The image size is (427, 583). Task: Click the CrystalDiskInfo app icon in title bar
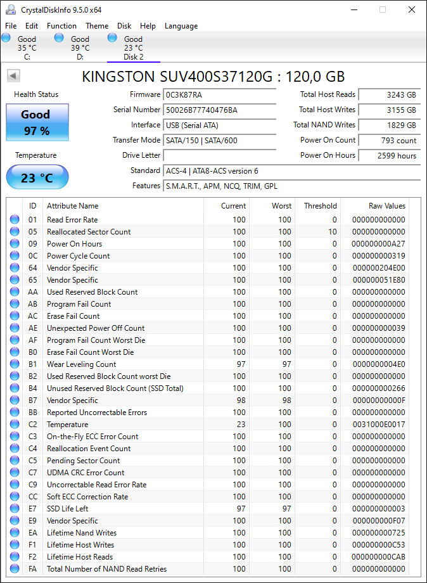point(11,10)
